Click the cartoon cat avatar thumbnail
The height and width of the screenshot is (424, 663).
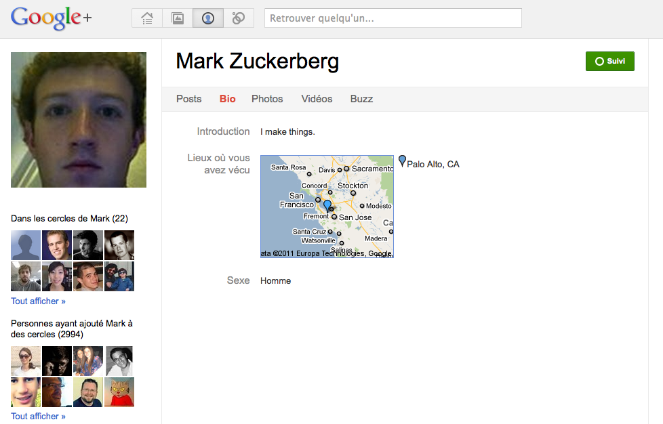point(119,392)
